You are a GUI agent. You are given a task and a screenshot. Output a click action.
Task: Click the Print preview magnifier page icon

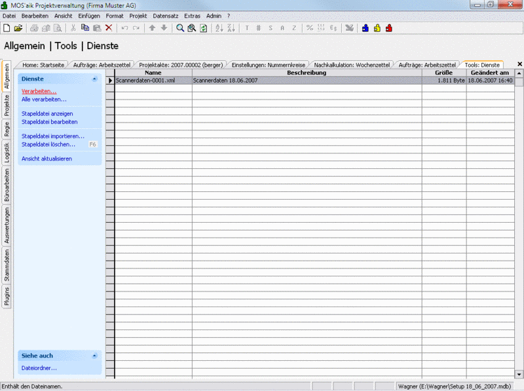click(x=58, y=28)
